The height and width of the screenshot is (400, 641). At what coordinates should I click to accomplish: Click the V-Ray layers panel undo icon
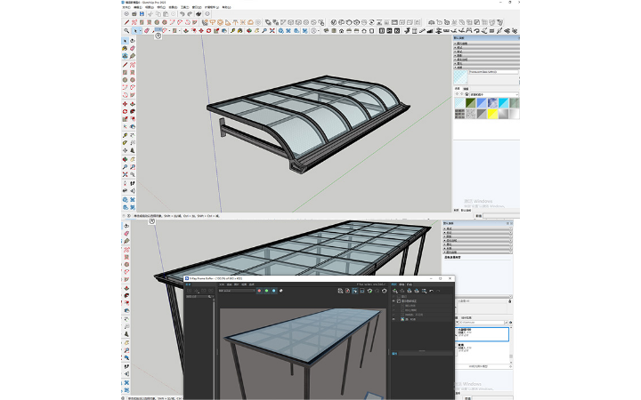coord(431,291)
